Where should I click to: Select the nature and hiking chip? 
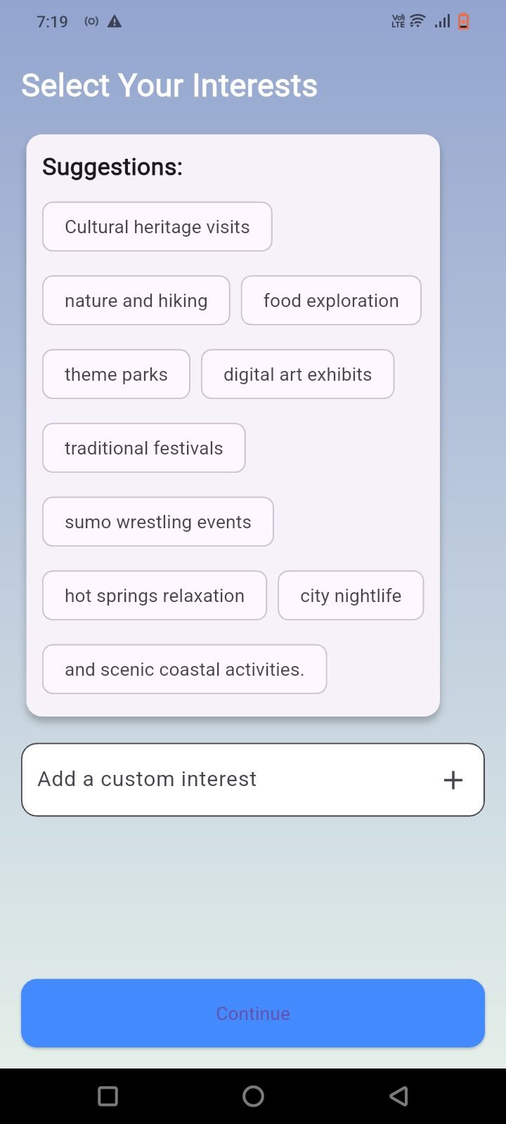[x=136, y=301]
